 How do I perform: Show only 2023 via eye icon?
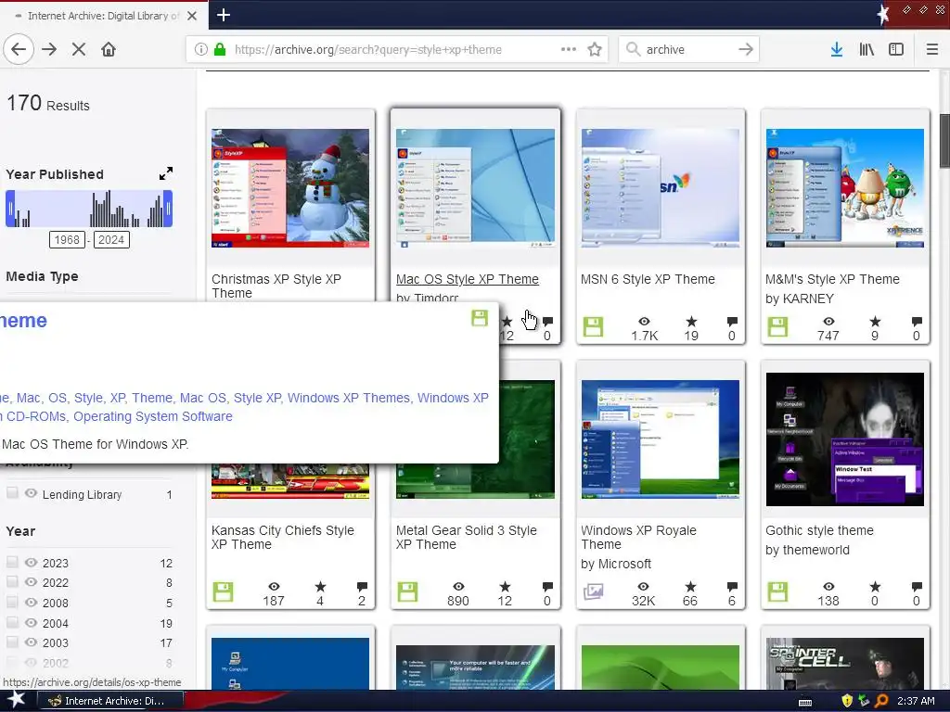pos(31,563)
